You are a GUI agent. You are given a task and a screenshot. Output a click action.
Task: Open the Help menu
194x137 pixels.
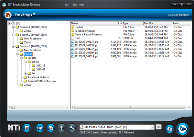[x=81, y=5]
